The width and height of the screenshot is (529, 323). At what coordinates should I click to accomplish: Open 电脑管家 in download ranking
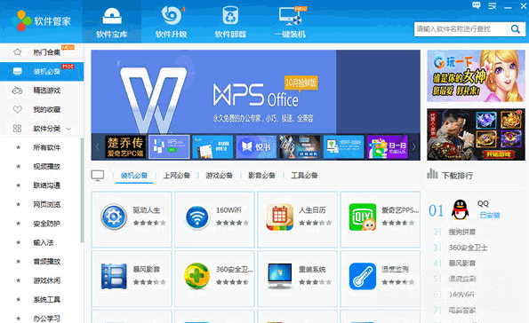click(462, 311)
